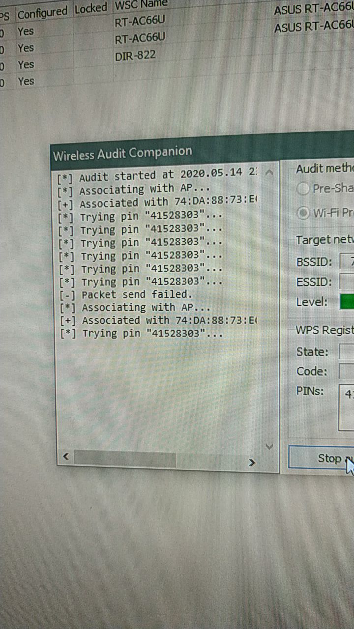Click the log scroll-down arrow
The width and height of the screenshot is (354, 629).
(x=269, y=446)
